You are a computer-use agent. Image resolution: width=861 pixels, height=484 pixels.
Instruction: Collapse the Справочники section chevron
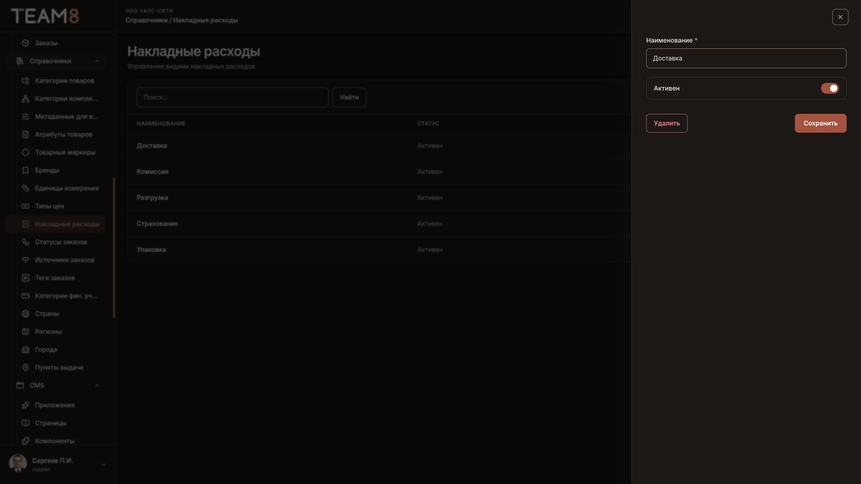pos(97,61)
